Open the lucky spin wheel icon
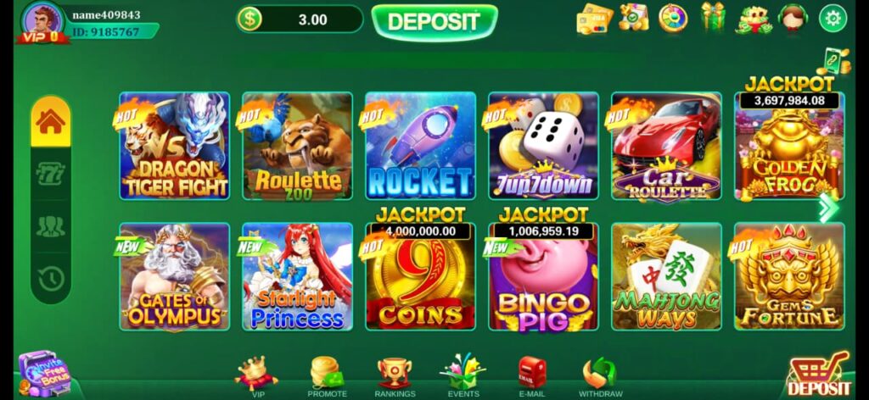This screenshot has width=869, height=400. pyautogui.click(x=673, y=19)
